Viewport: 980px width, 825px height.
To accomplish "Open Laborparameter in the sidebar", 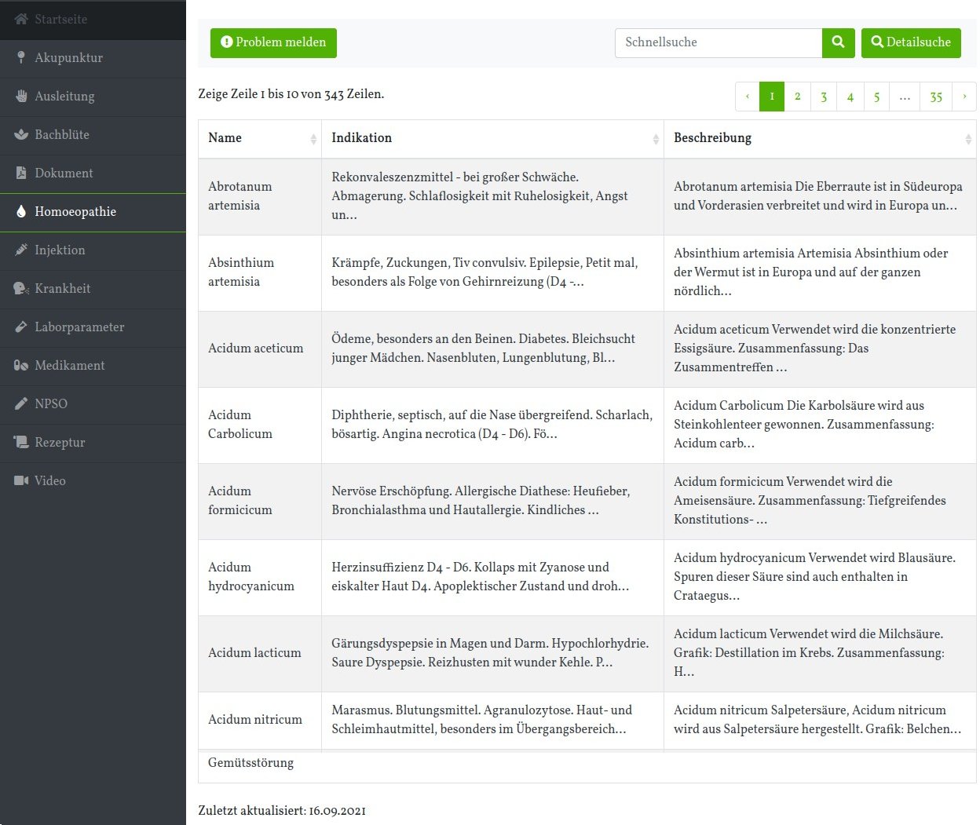I will 79,327.
